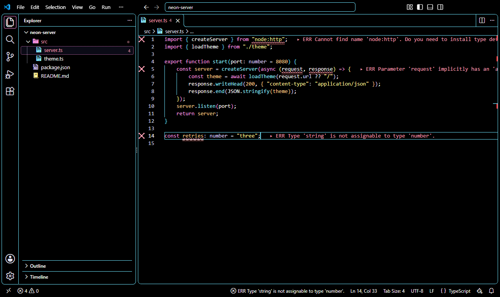Open problems count 4 errors 0 warnings
Screen dimensions: 500x297
(x=28, y=291)
